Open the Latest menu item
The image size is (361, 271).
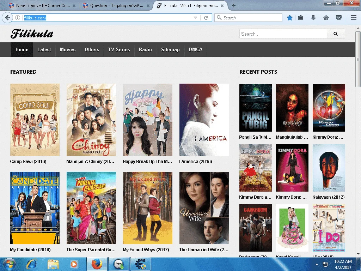click(x=44, y=49)
